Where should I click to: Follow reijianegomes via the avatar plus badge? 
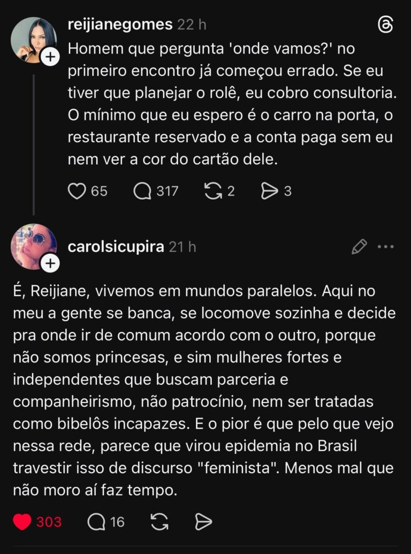tap(50, 57)
